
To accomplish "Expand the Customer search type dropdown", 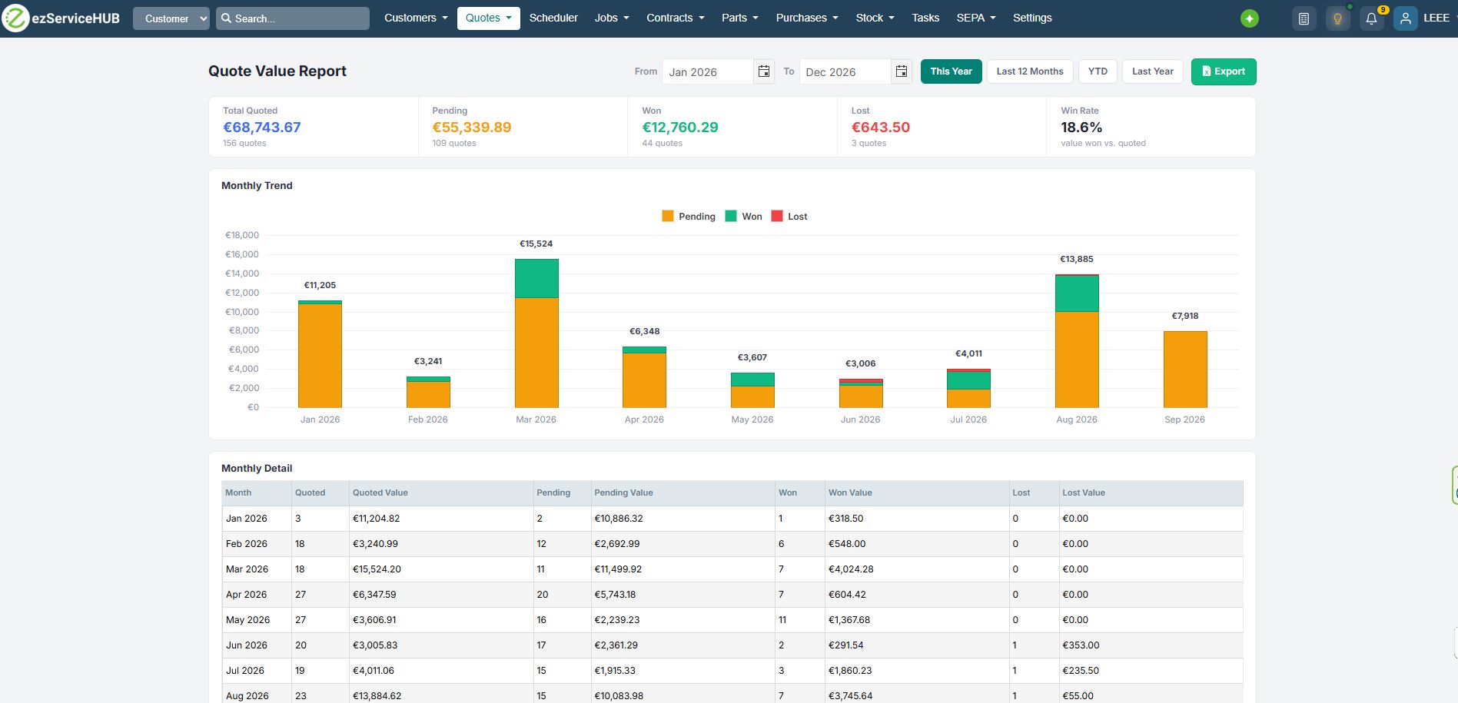I will click(171, 18).
